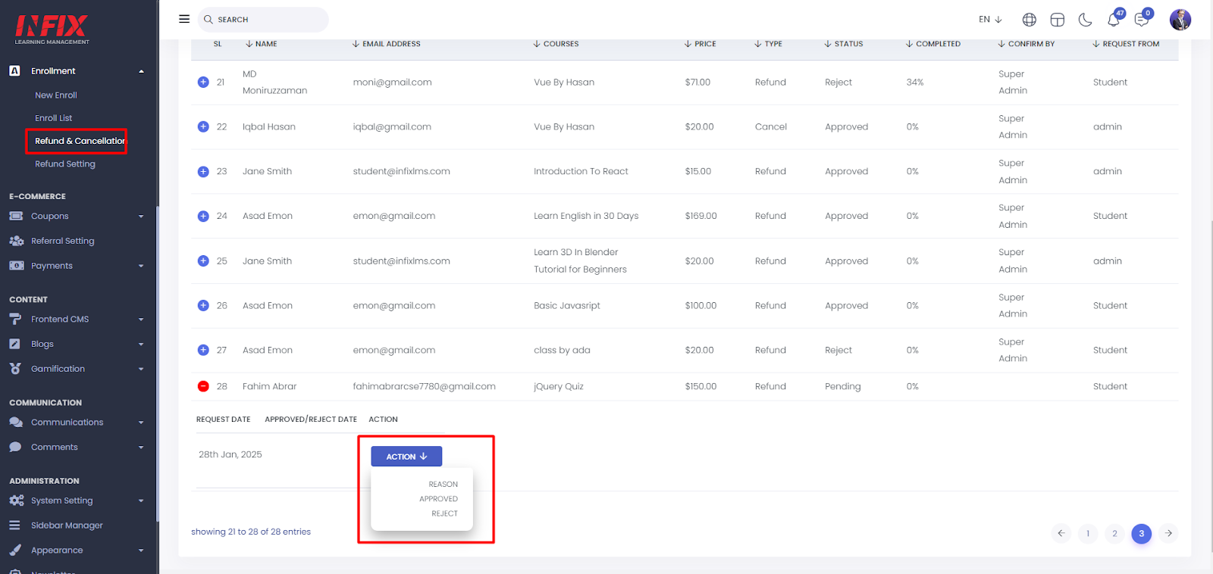Sort table by Courses column
This screenshot has width=1213, height=574.
click(x=556, y=44)
